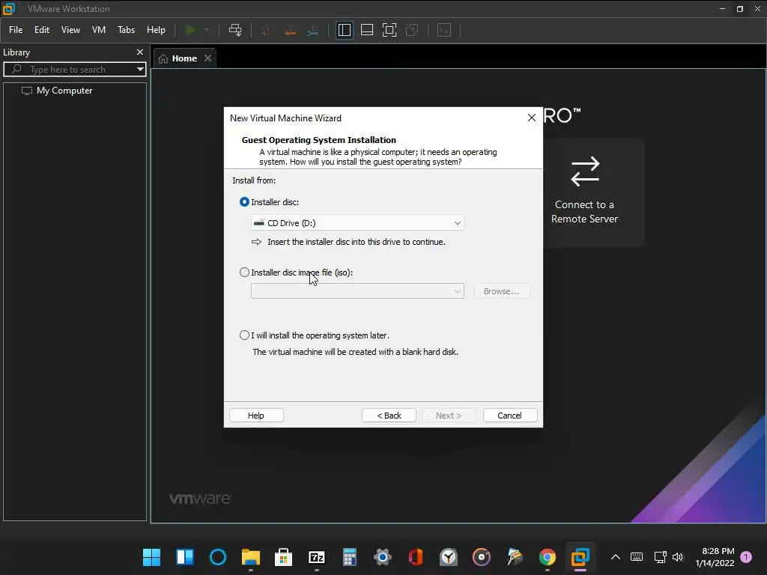The width and height of the screenshot is (767, 575).
Task: Open Google Chrome from the taskbar
Action: (548, 557)
